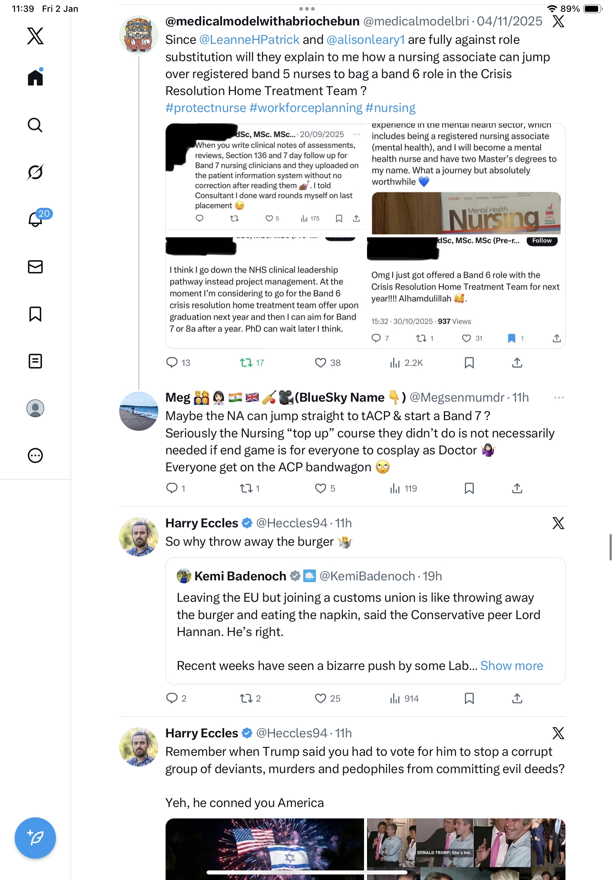
Task: Expand the More menu circle in sidebar
Action: (x=35, y=455)
